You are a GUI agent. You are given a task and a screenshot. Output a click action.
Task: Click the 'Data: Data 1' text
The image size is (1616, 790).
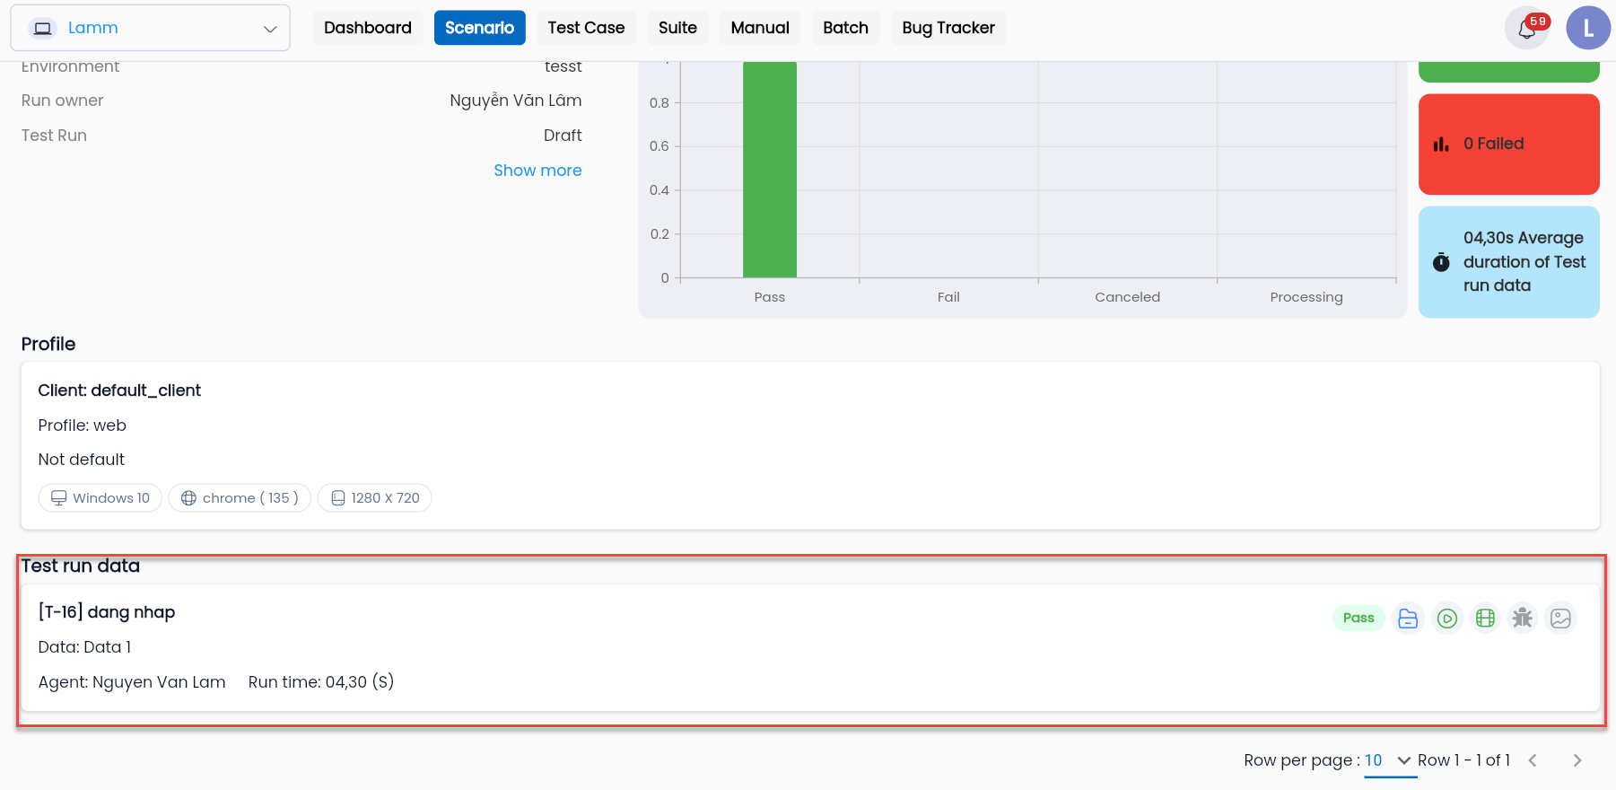pos(84,647)
